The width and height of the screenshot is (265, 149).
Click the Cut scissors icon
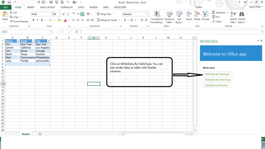(11, 12)
